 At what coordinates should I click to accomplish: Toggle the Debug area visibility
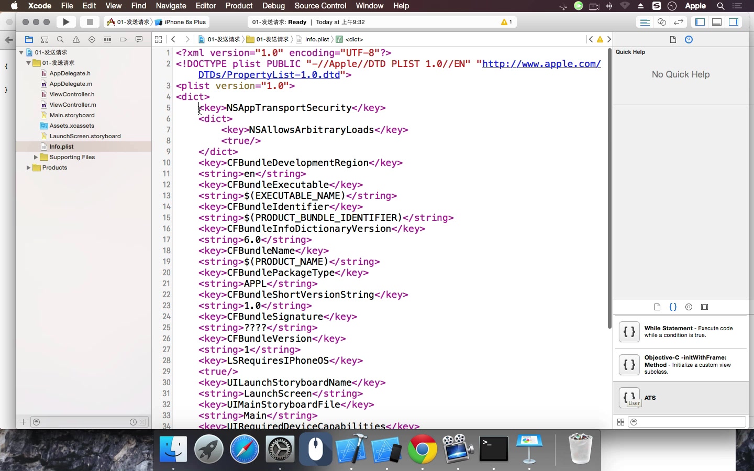click(x=717, y=23)
